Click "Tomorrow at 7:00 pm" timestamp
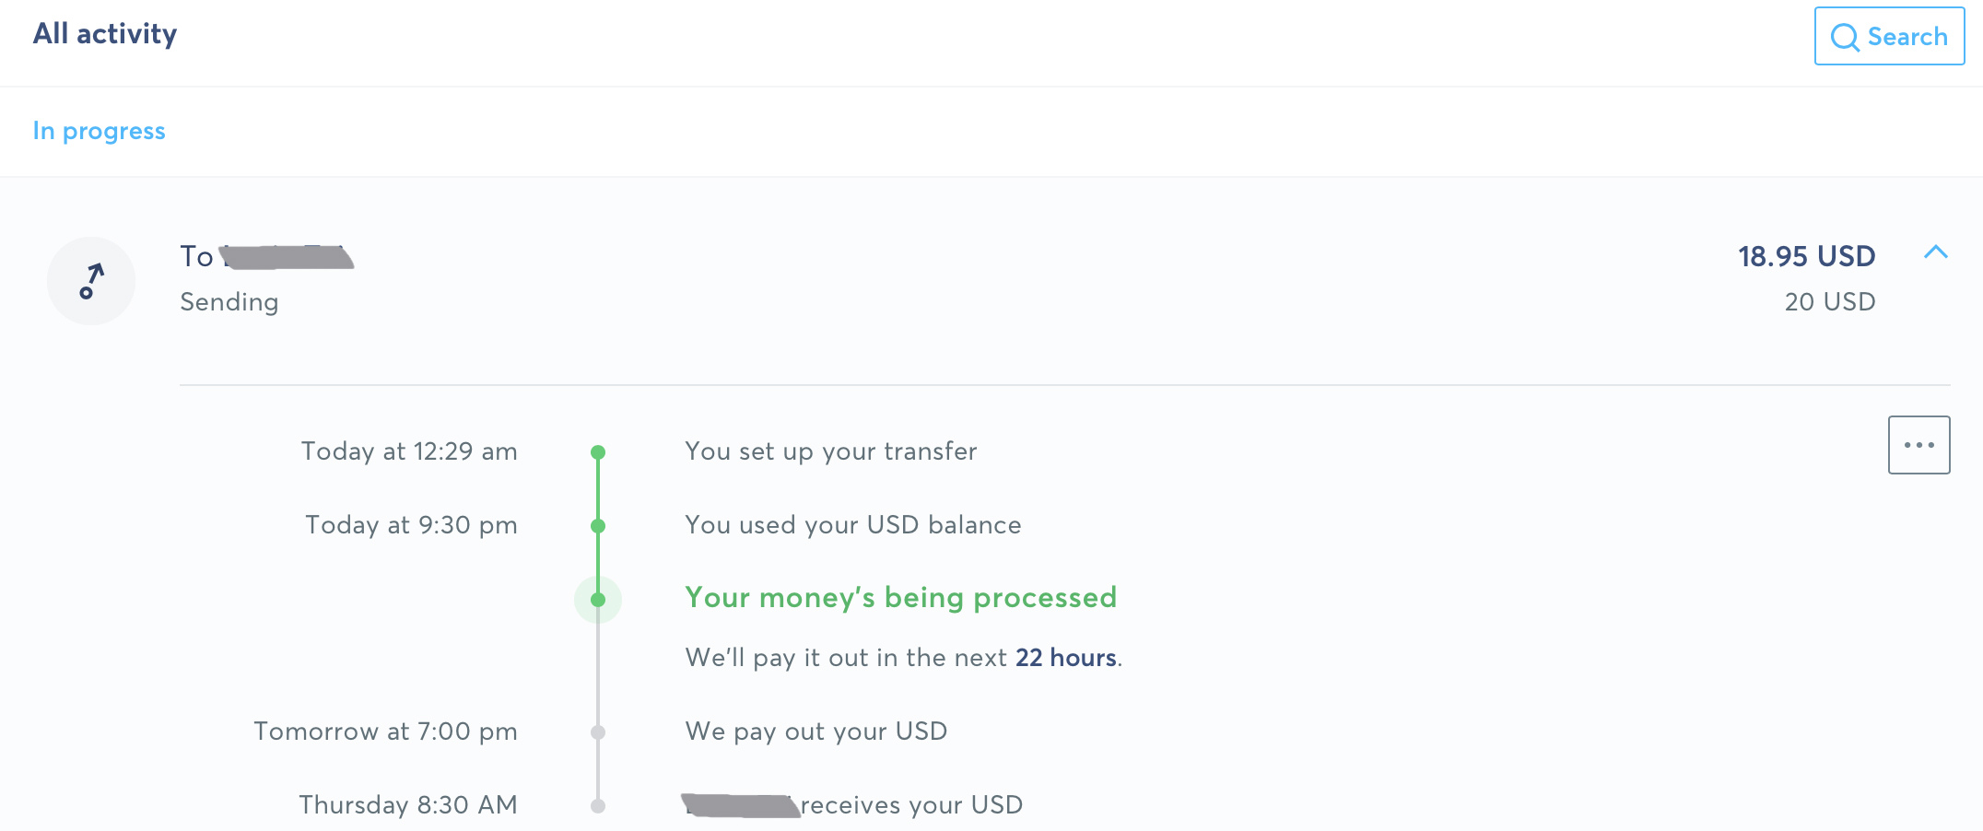The image size is (1983, 831). [386, 732]
